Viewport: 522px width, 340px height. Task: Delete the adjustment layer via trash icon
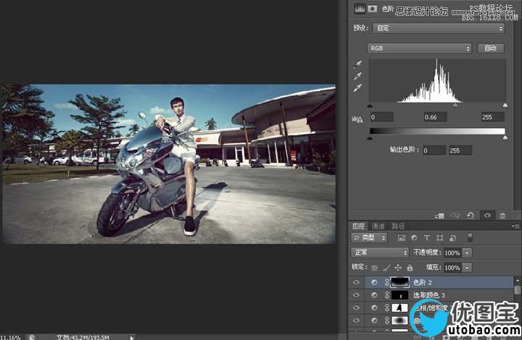[502, 215]
